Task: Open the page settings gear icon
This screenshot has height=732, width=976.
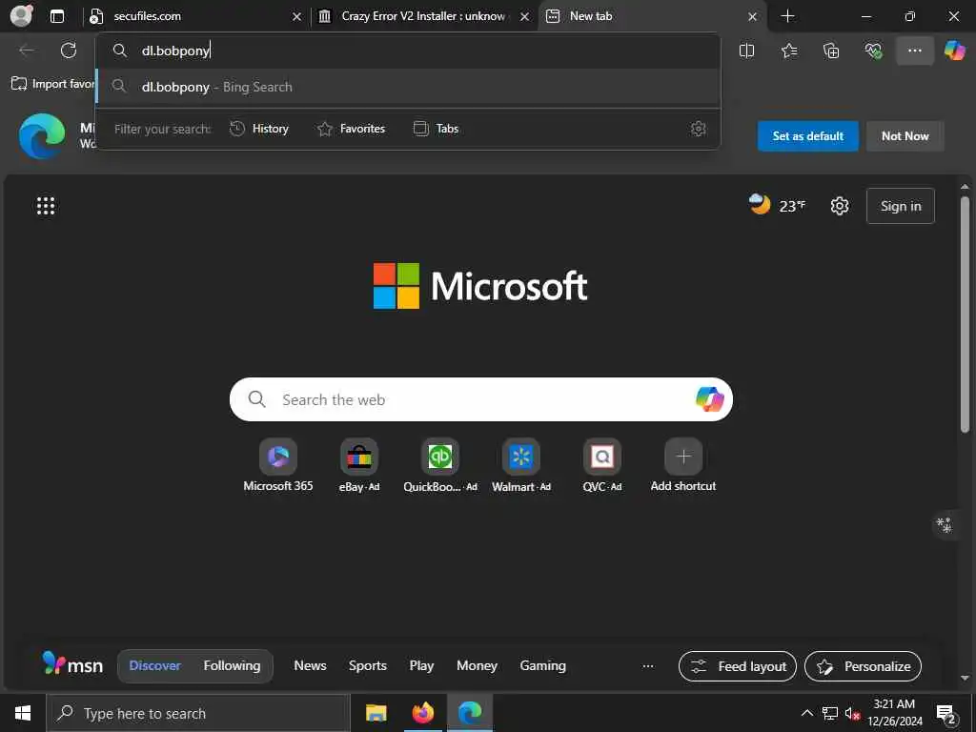Action: pyautogui.click(x=839, y=206)
